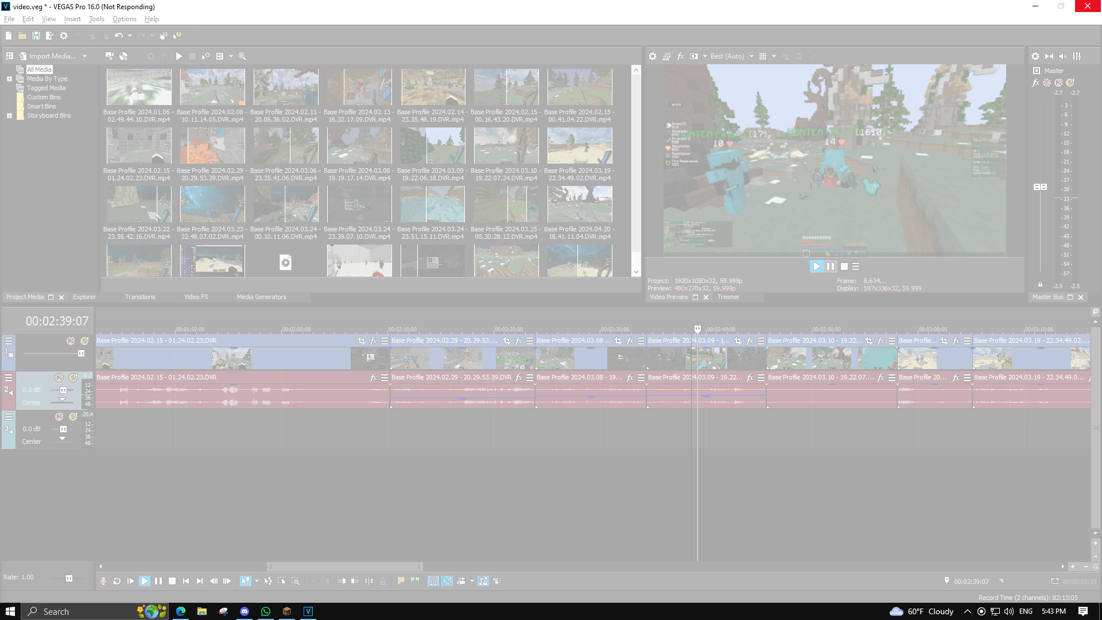Select thumbnail Base Profile 2024.01.06 clip
This screenshot has width=1102, height=620.
pyautogui.click(x=139, y=87)
